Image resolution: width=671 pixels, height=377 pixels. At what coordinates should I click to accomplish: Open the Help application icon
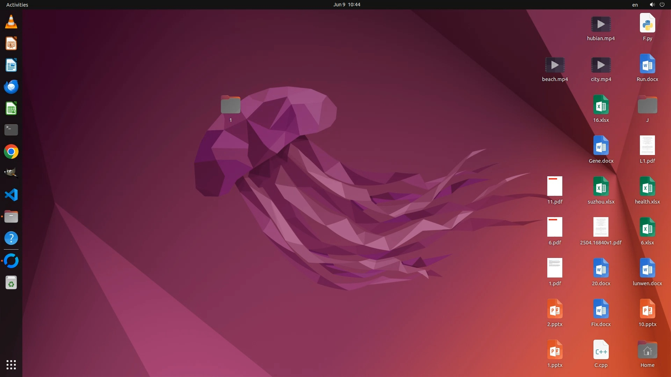coord(11,238)
